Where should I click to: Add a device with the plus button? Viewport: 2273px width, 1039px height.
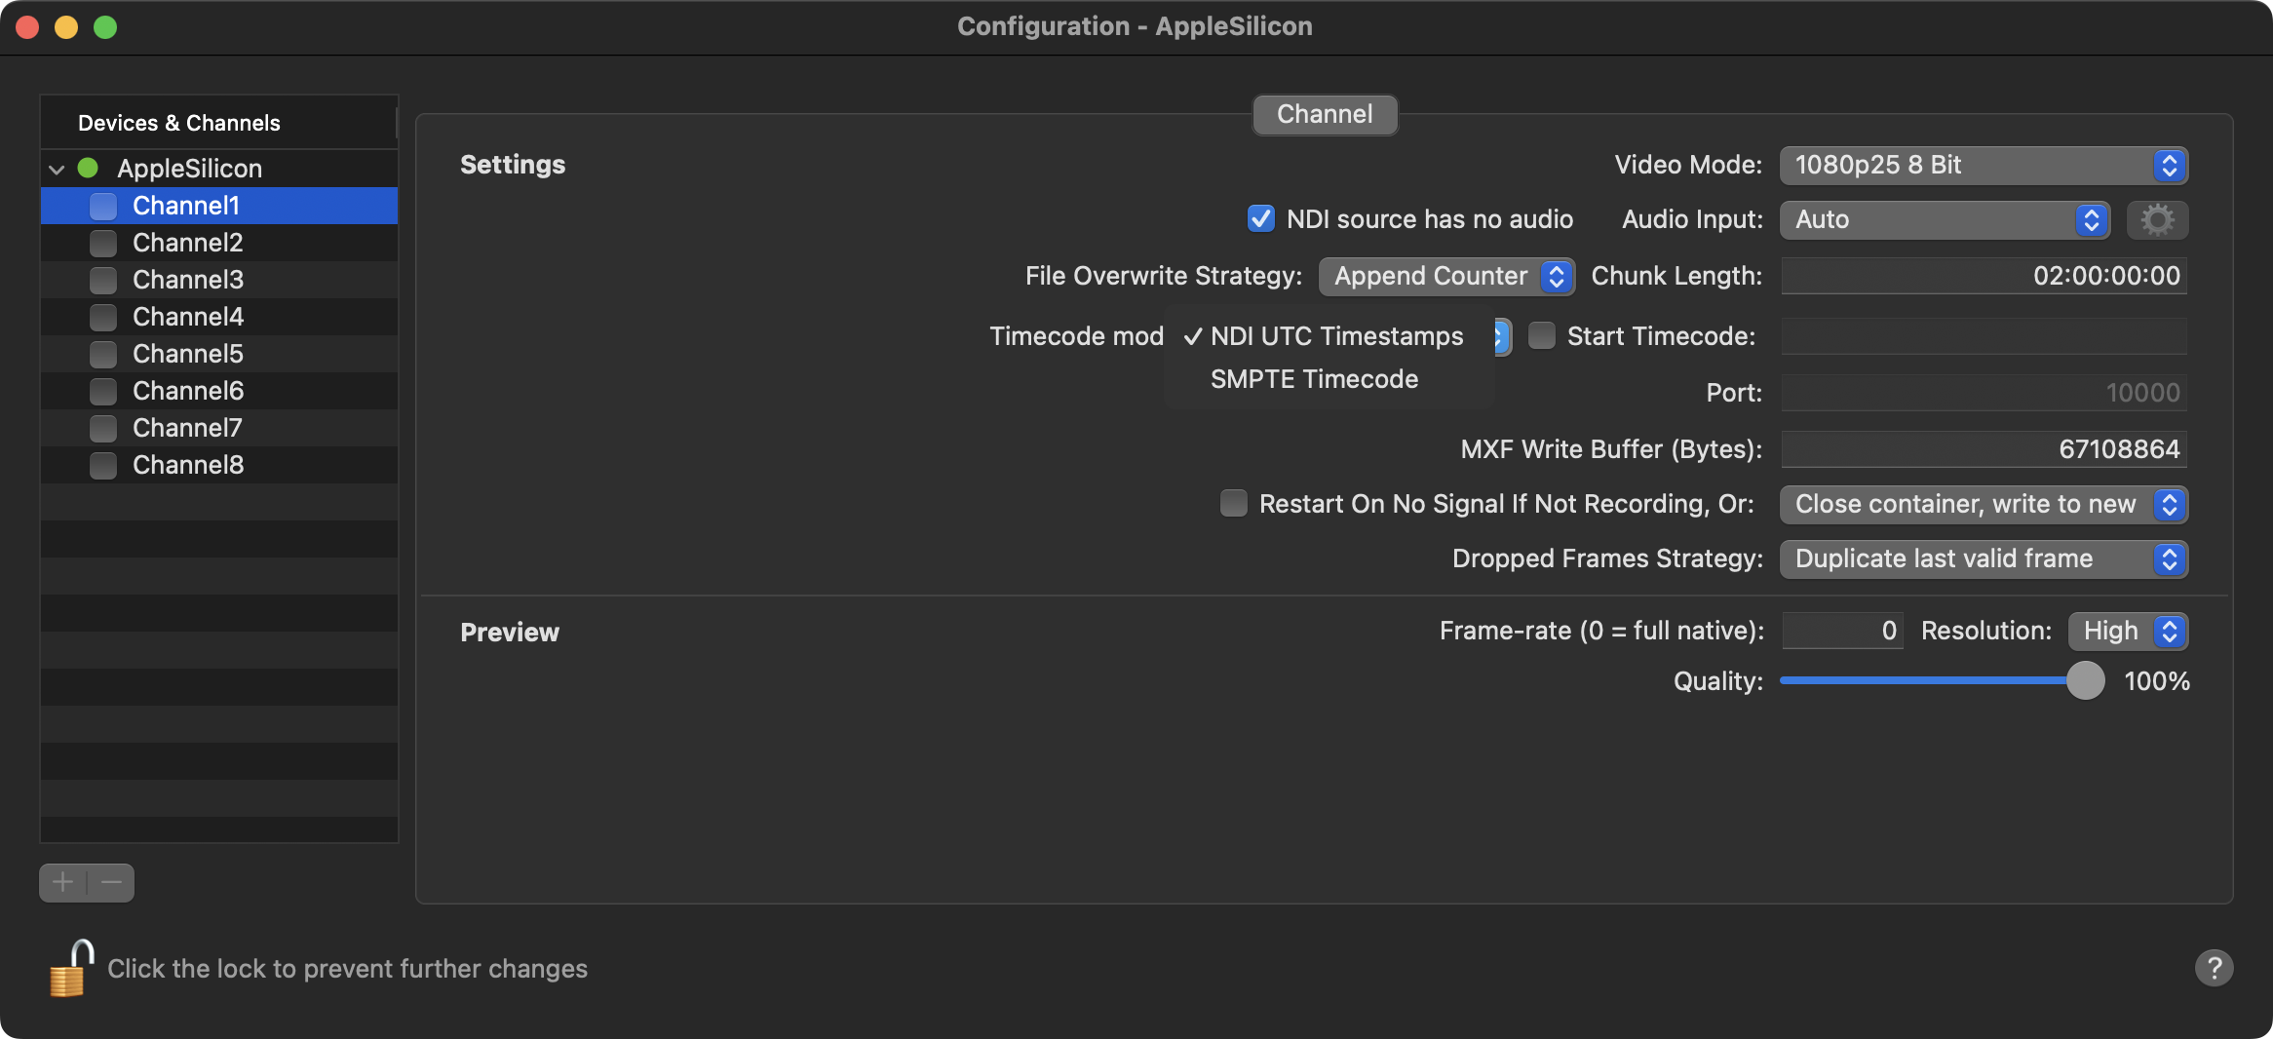tap(63, 883)
